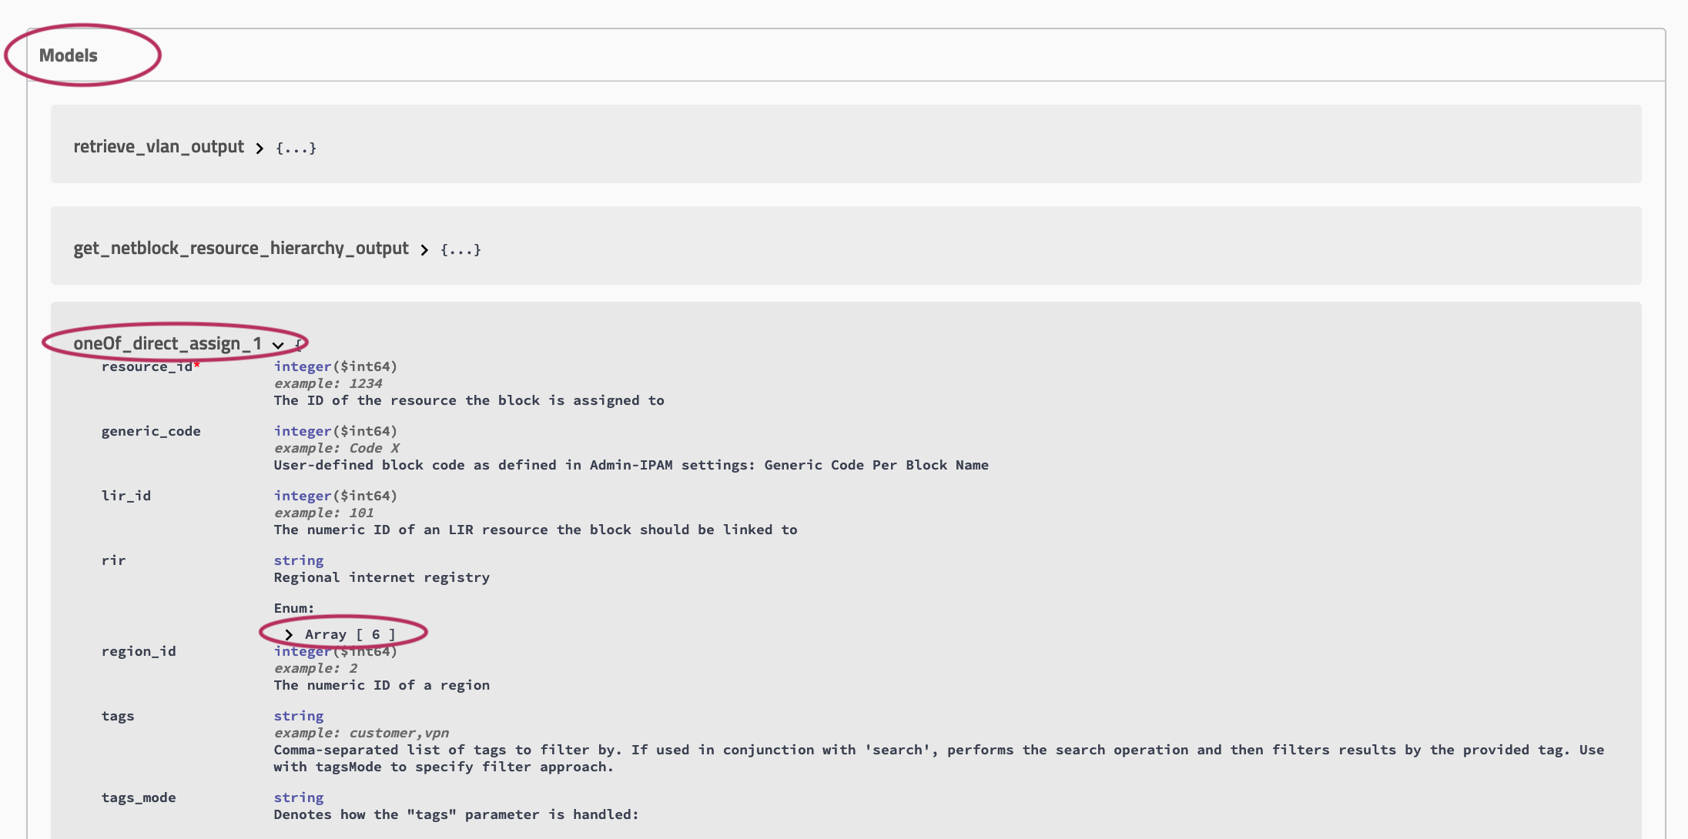This screenshot has width=1688, height=839.
Task: Collapse oneOf_direct_assign_1 using the down chevron
Action: click(x=278, y=345)
